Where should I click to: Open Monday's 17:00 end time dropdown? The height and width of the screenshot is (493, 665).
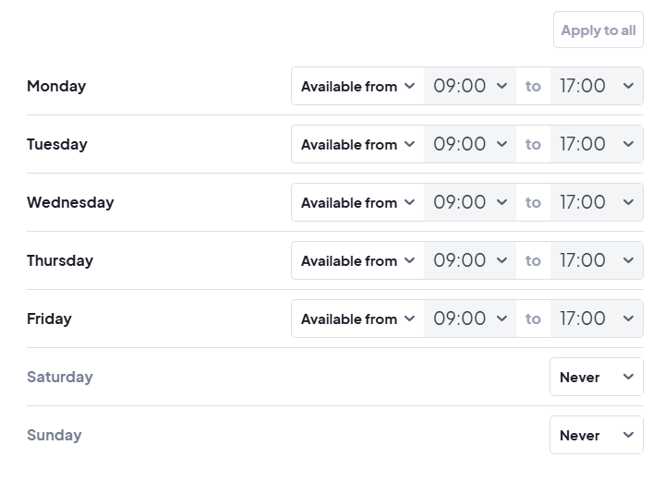click(597, 87)
